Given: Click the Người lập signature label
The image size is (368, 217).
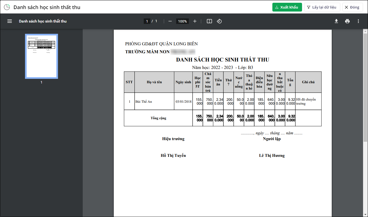Looking at the screenshot, I should (x=272, y=139).
